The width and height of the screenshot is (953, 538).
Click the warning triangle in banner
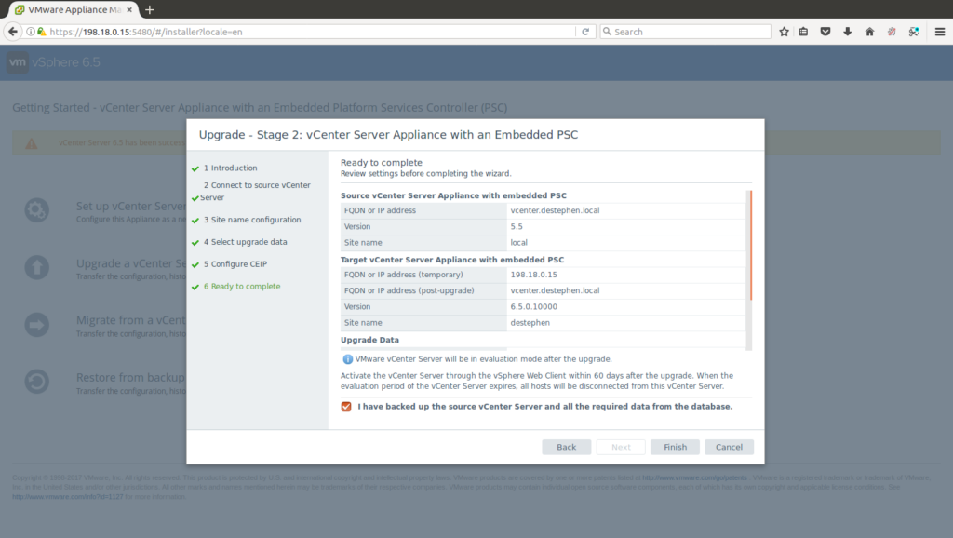click(x=31, y=143)
